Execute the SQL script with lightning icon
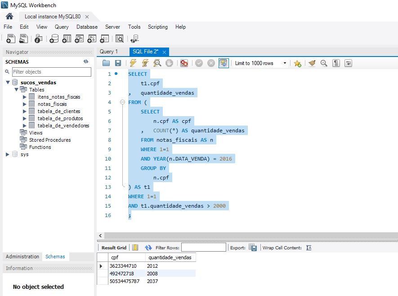Screen dimensions: 398x296 [133, 63]
